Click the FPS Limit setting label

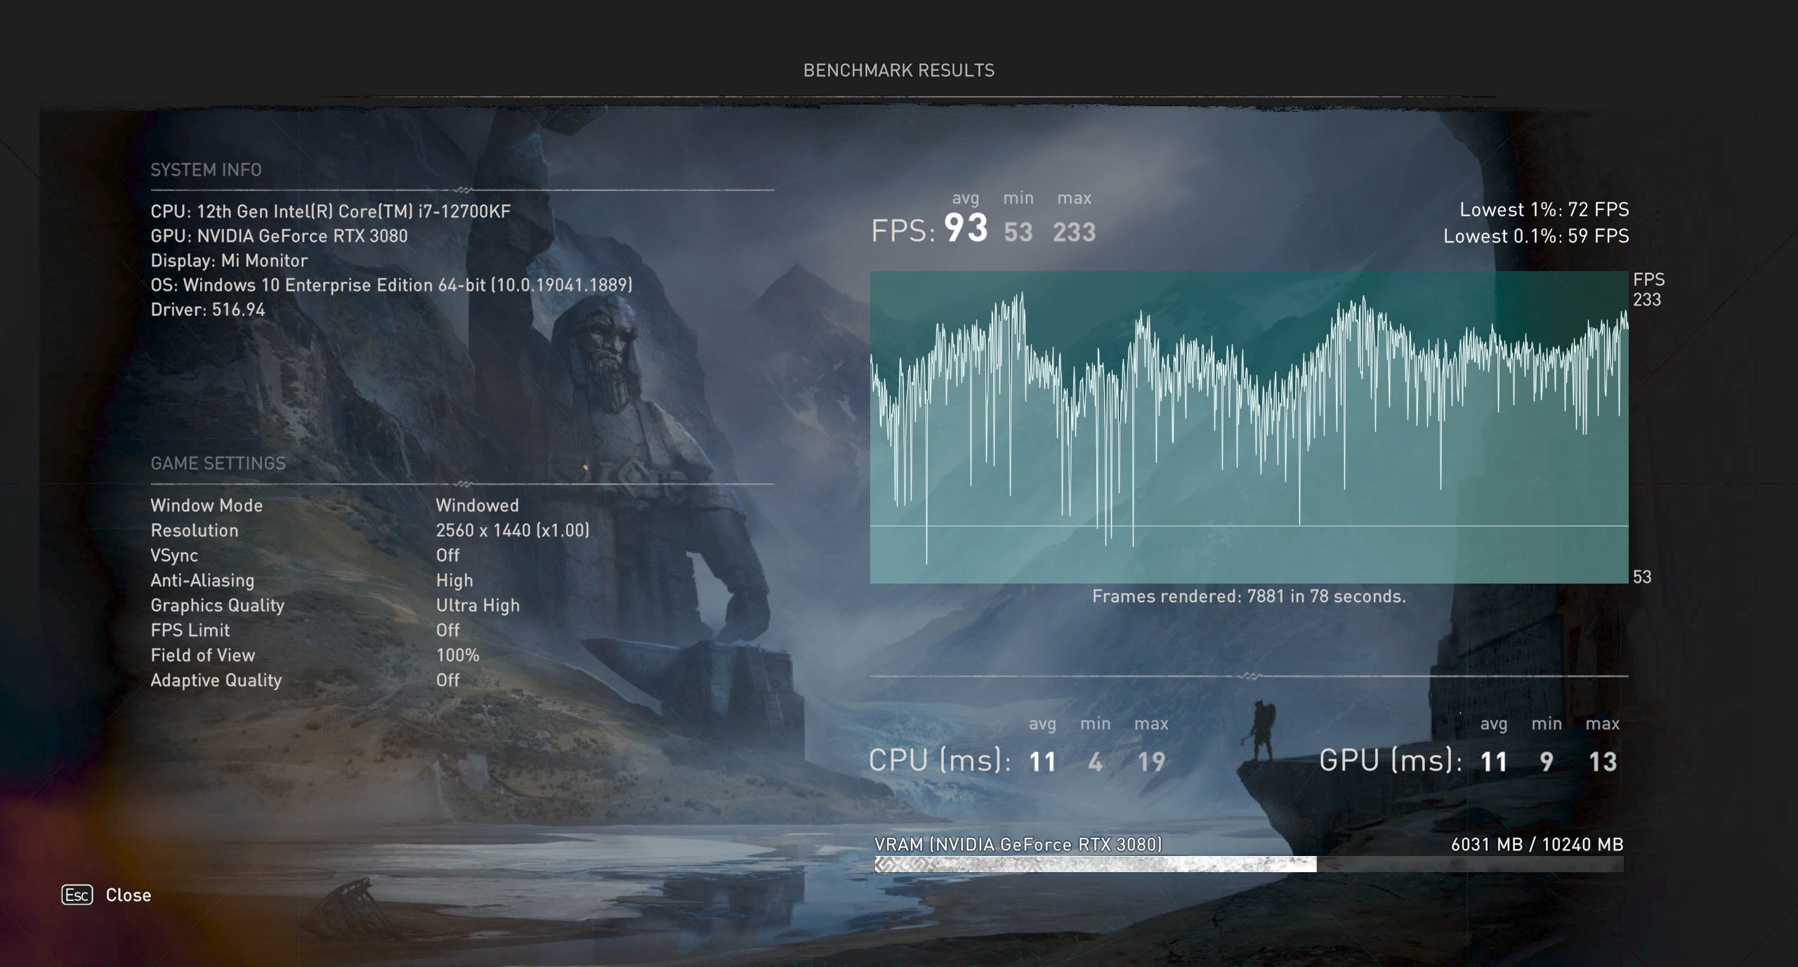tap(190, 630)
